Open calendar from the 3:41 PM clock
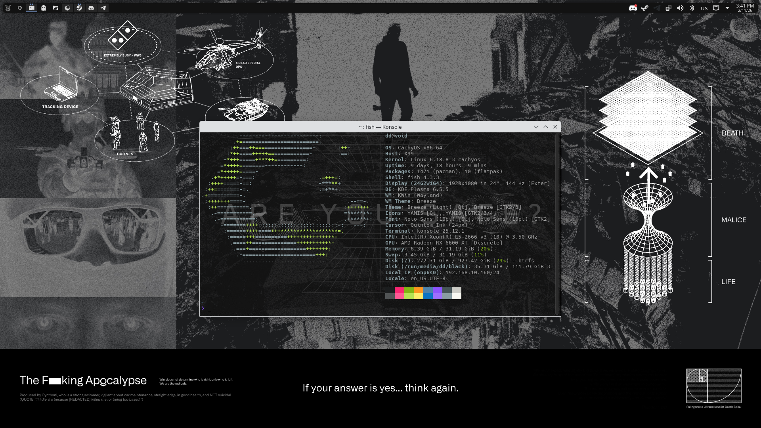761x428 pixels. pyautogui.click(x=745, y=8)
